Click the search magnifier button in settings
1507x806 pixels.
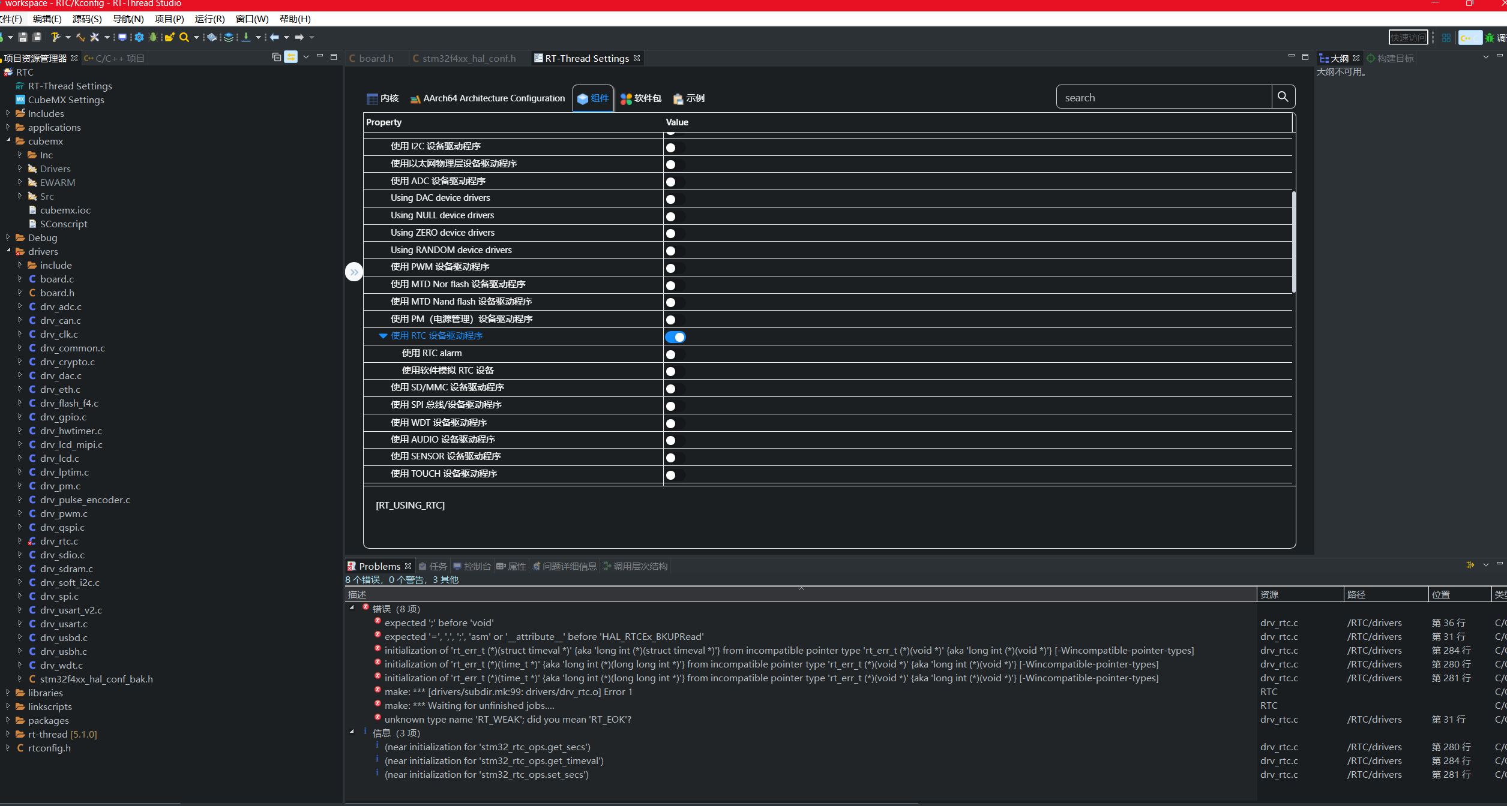pyautogui.click(x=1283, y=97)
